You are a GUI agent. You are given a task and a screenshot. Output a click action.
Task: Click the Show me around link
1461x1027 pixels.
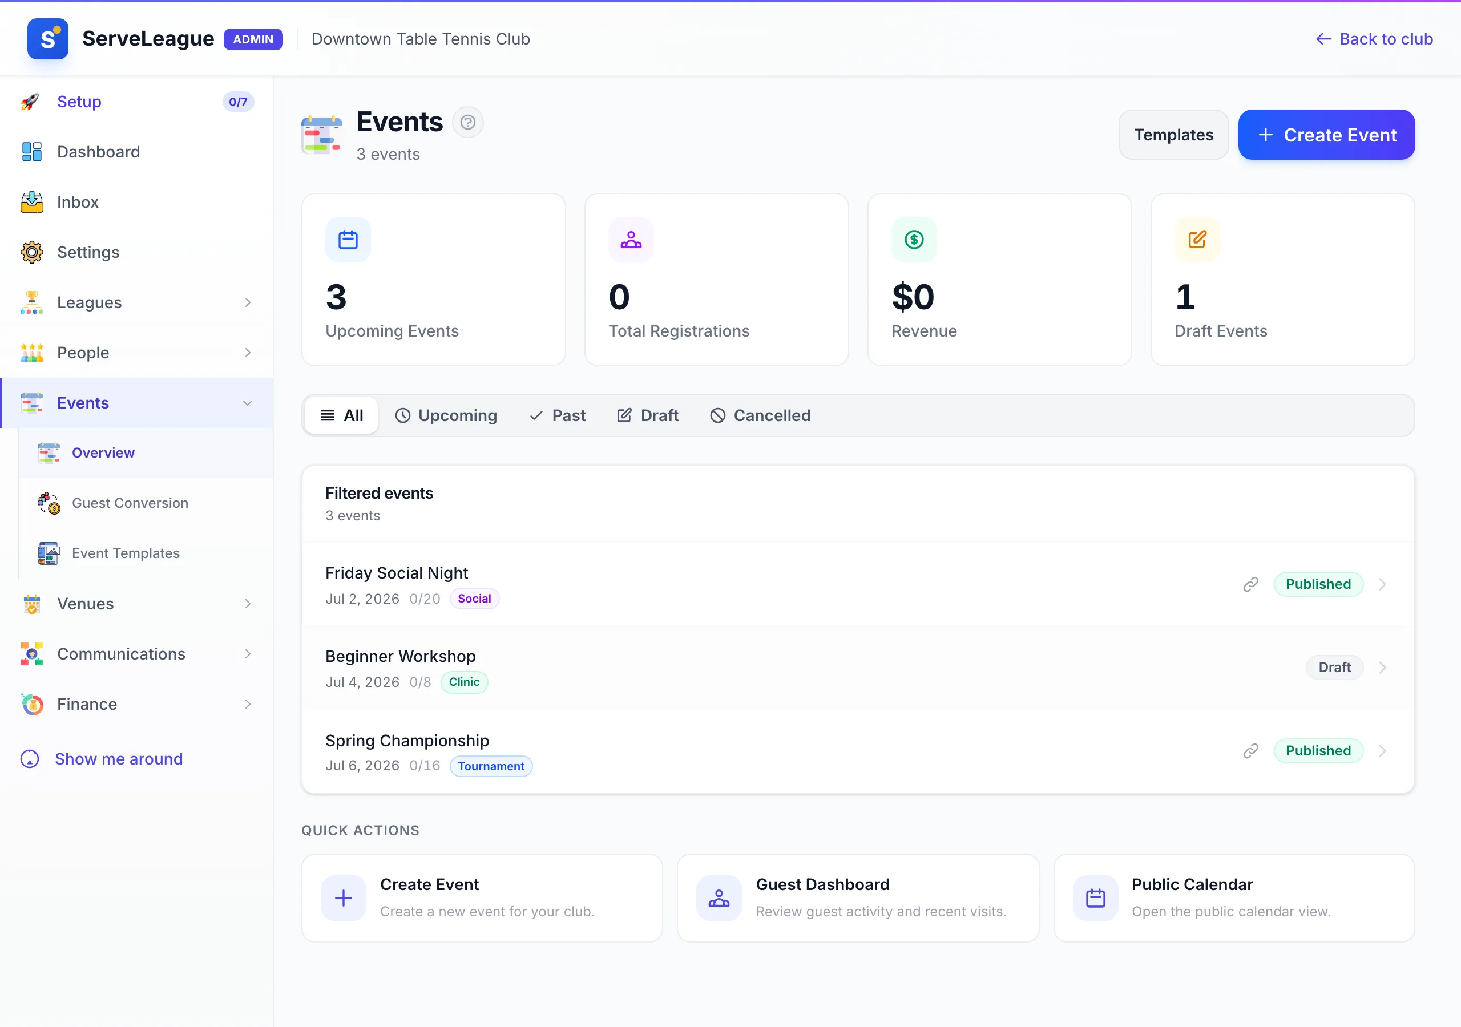102,759
